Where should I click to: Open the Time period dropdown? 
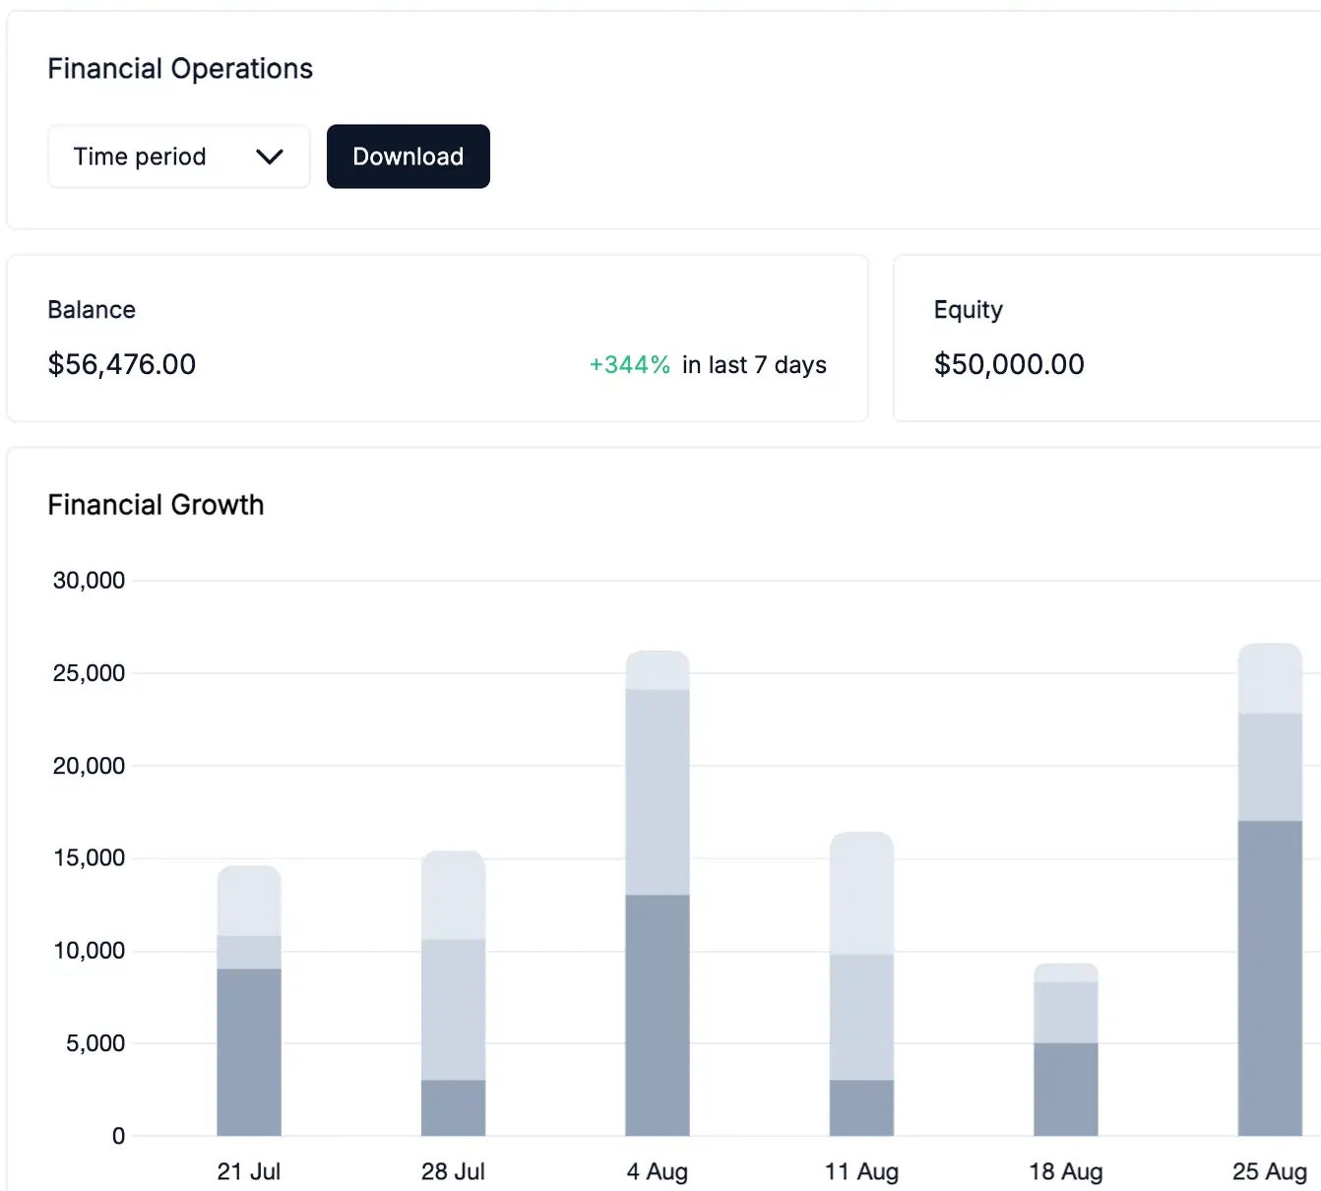pos(178,157)
